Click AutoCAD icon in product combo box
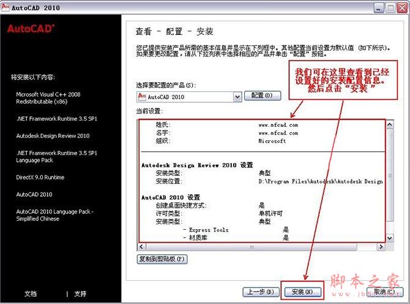Screen dimensions: 410x304 click(x=142, y=97)
